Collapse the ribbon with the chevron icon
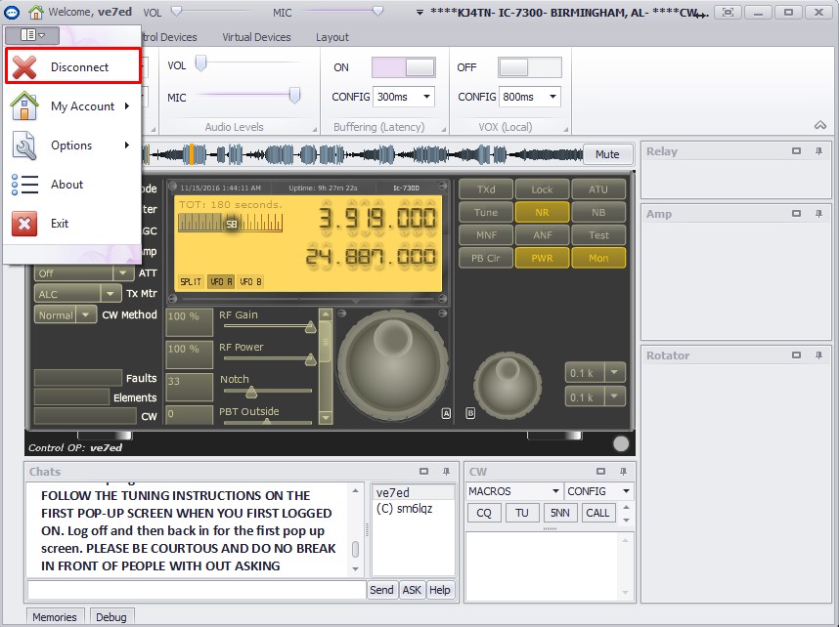 coord(820,125)
